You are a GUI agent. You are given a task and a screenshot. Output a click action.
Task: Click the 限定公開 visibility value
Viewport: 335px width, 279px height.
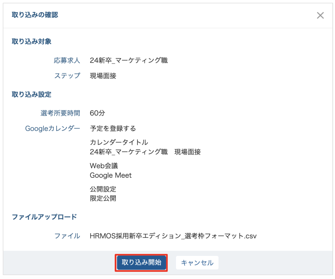click(103, 199)
